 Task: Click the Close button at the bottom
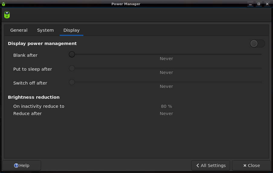click(x=251, y=165)
